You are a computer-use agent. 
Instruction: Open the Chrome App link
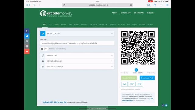pyautogui.click(x=126, y=13)
